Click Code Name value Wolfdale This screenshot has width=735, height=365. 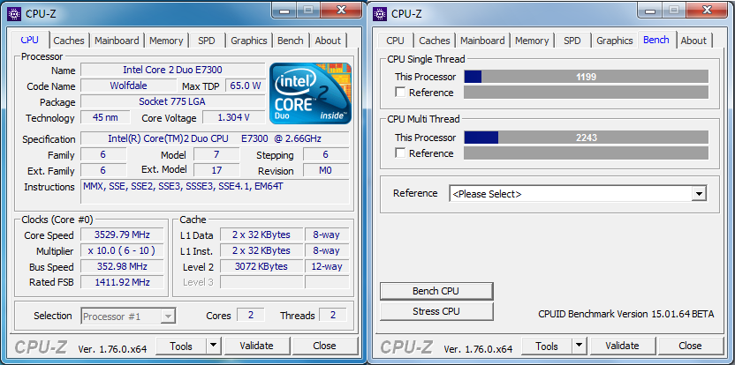pyautogui.click(x=128, y=86)
